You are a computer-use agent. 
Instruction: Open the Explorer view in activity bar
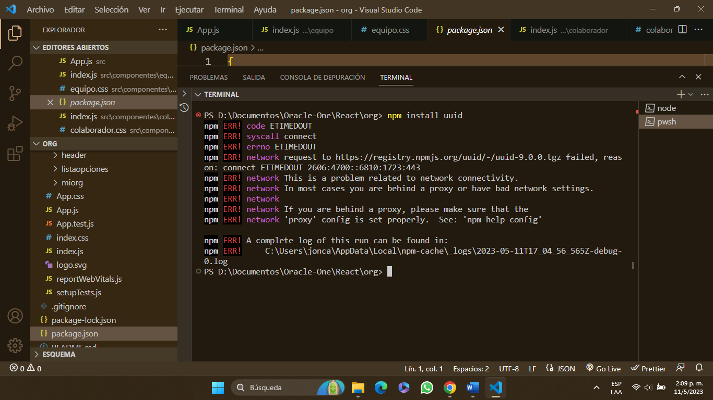[15, 33]
